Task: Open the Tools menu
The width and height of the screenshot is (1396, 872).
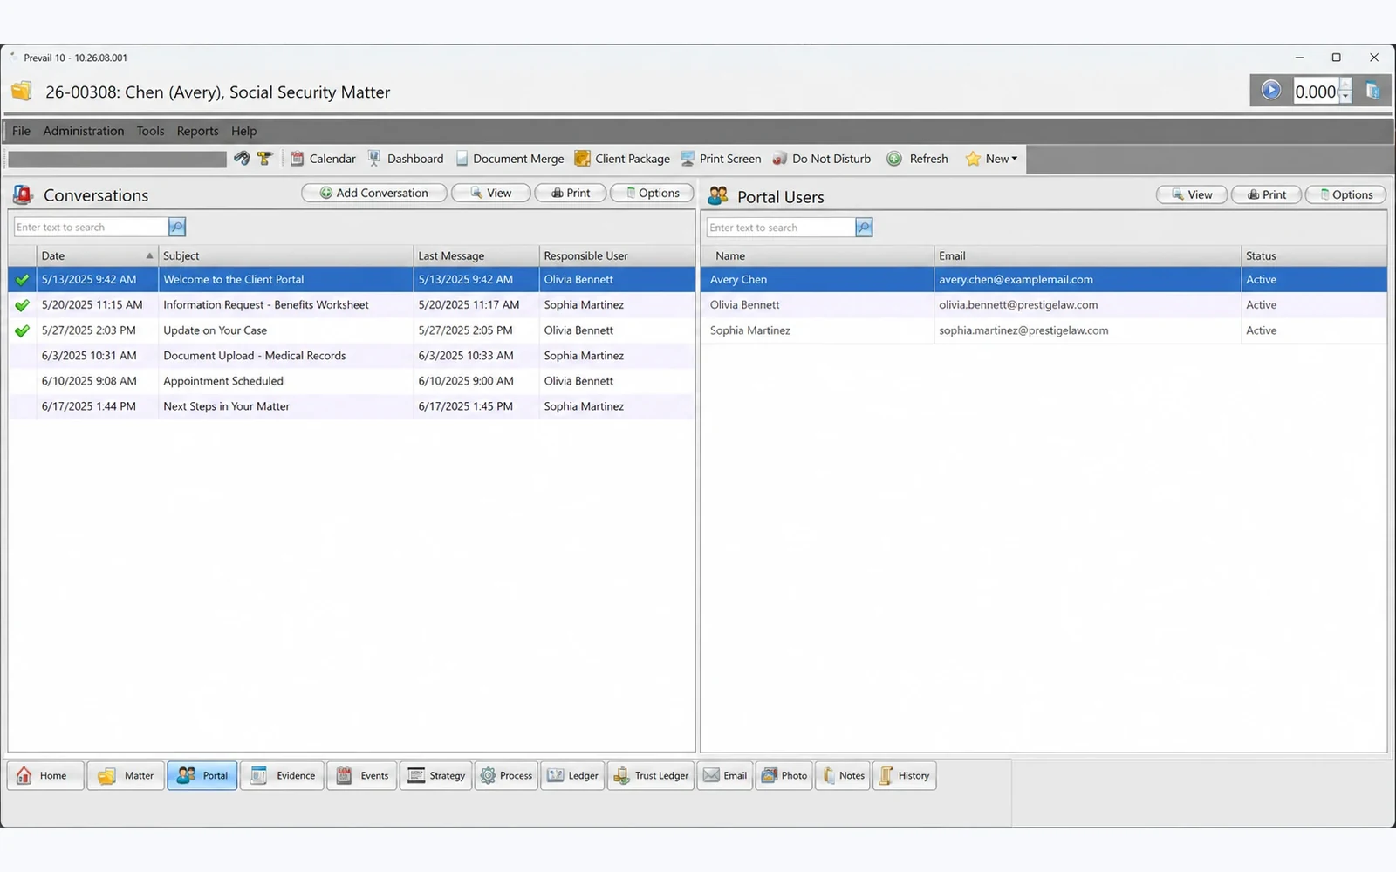Action: (x=150, y=131)
